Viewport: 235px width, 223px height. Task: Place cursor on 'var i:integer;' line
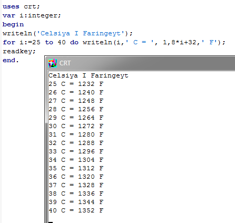pos(32,15)
